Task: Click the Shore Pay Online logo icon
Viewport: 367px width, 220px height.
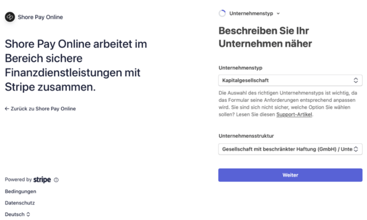Action: 10,17
